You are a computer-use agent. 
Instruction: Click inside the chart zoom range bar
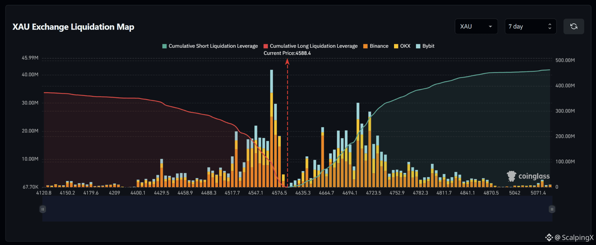(x=297, y=209)
